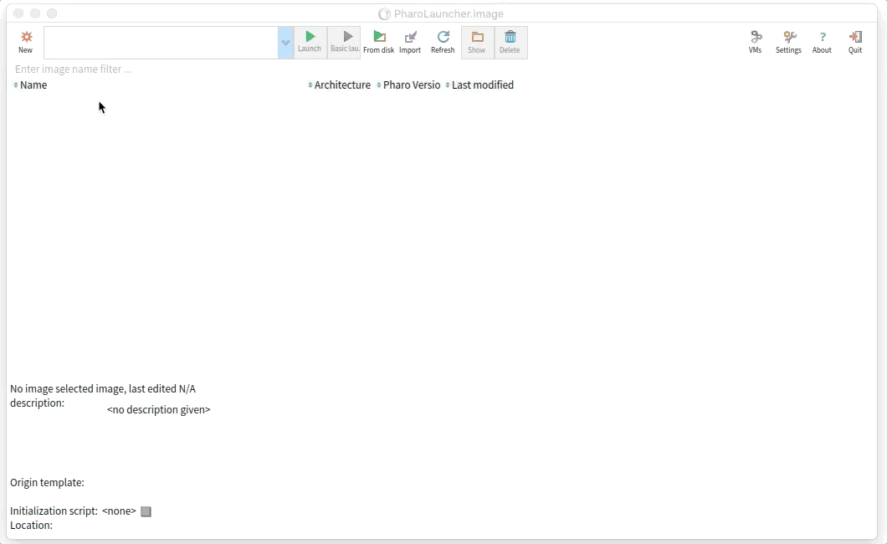The image size is (887, 544).
Task: Launch an image From disk
Action: pyautogui.click(x=378, y=43)
